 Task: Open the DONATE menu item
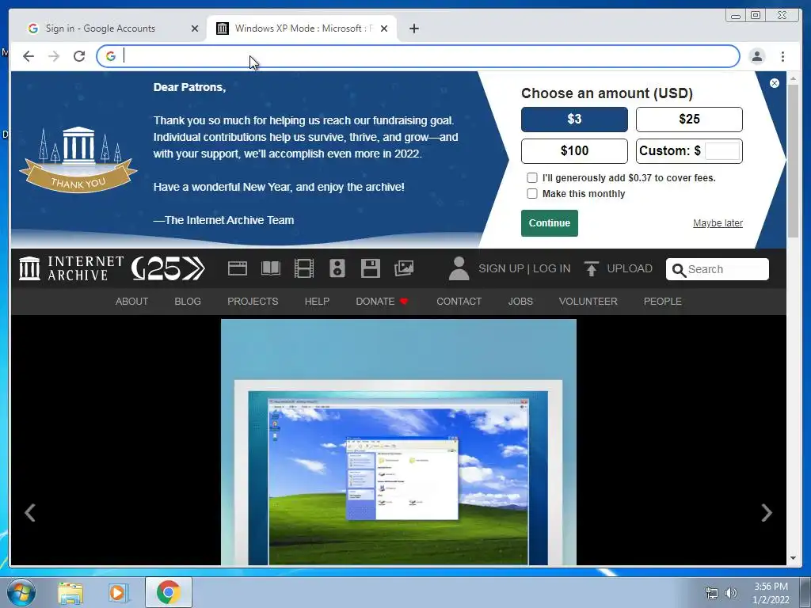[382, 302]
